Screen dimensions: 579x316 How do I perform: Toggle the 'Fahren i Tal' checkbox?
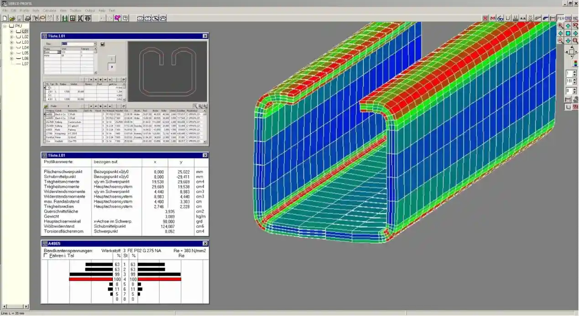(x=46, y=256)
